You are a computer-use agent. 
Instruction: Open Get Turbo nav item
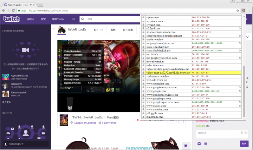click(x=58, y=19)
